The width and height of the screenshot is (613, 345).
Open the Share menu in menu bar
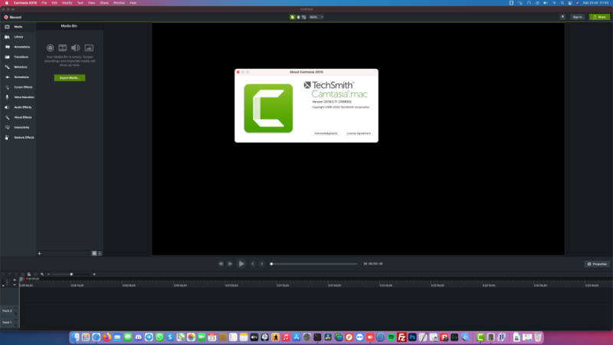tap(103, 3)
